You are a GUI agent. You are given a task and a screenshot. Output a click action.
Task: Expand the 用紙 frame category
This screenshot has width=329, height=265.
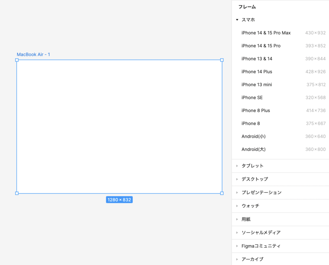click(x=246, y=219)
